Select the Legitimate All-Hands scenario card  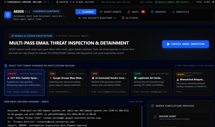point(151,83)
